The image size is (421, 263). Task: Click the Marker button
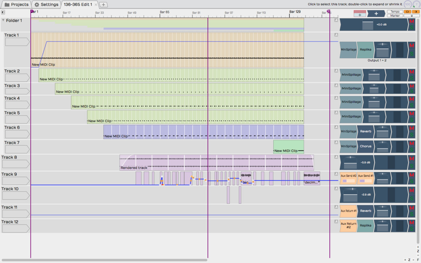pos(395,16)
